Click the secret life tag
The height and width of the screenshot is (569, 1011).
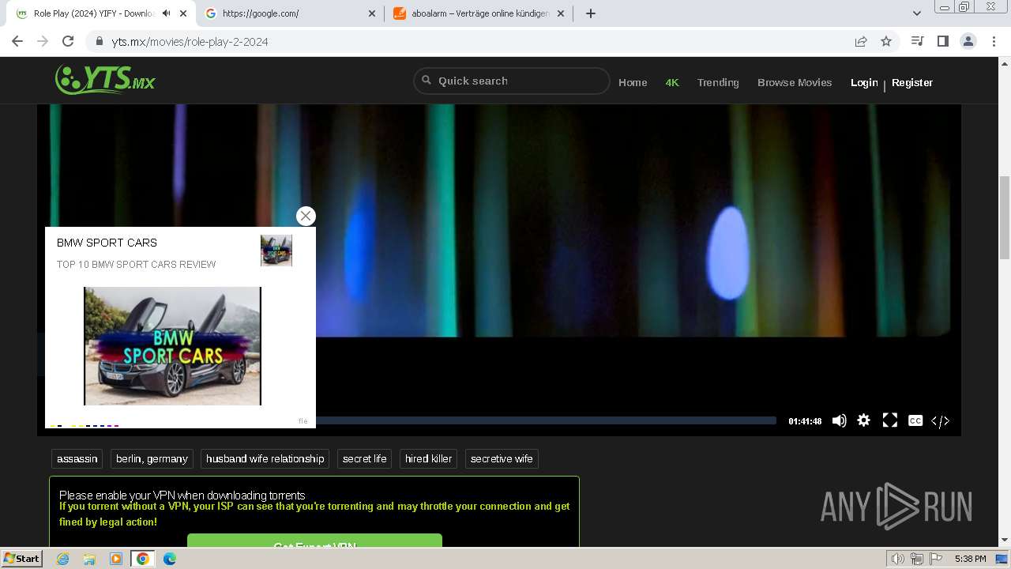coord(364,458)
